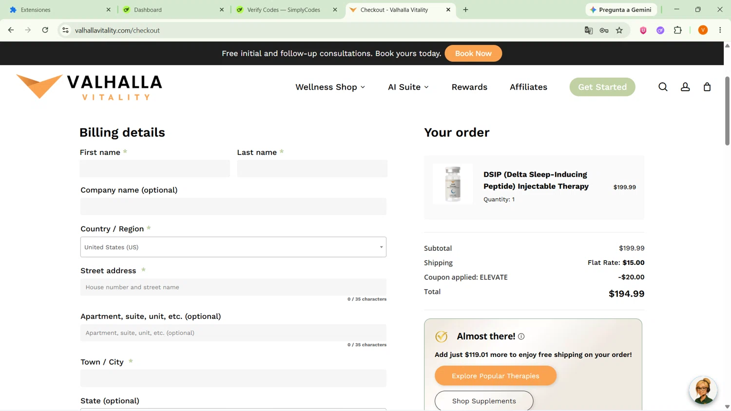The width and height of the screenshot is (731, 411).
Task: Open the chat assistant avatar
Action: point(703,390)
